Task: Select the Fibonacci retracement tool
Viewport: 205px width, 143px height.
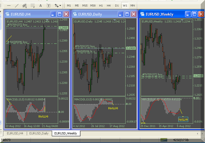Action: point(32,5)
